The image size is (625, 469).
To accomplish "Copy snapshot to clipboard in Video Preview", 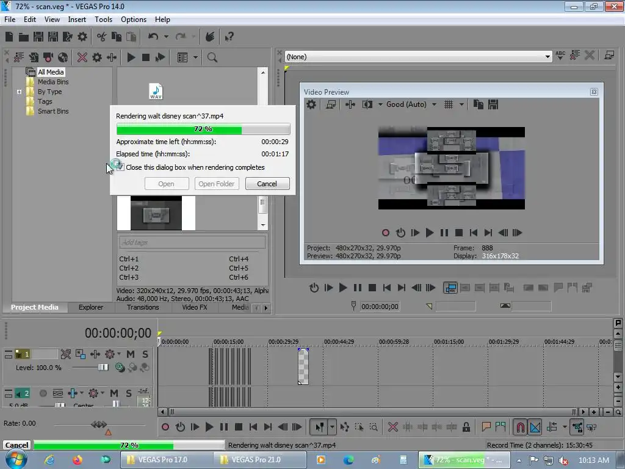I will coord(479,104).
